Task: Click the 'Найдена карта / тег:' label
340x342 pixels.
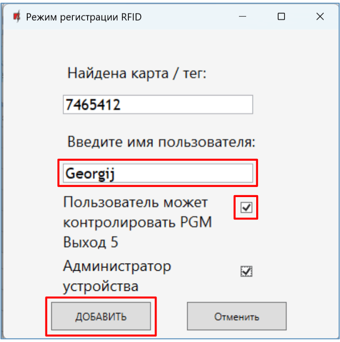Action: 136,74
